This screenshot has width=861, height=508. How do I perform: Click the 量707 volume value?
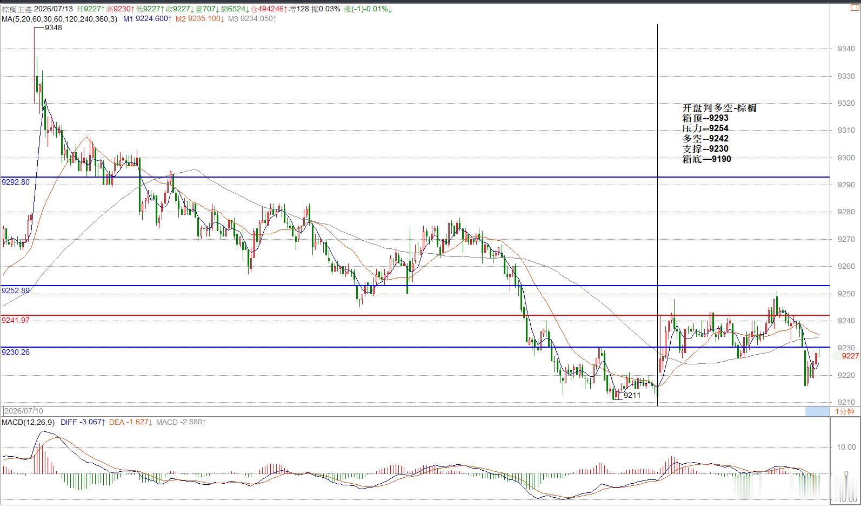tap(207, 9)
